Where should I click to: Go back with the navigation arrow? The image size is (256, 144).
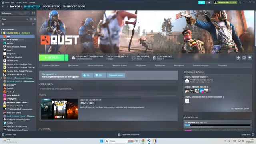[3, 6]
